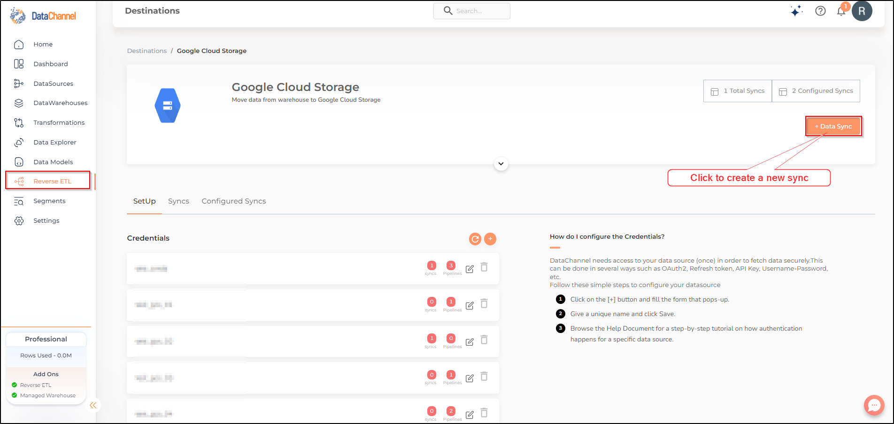Click the AI sparkle icon in the header
This screenshot has height=424, width=894.
tap(796, 11)
